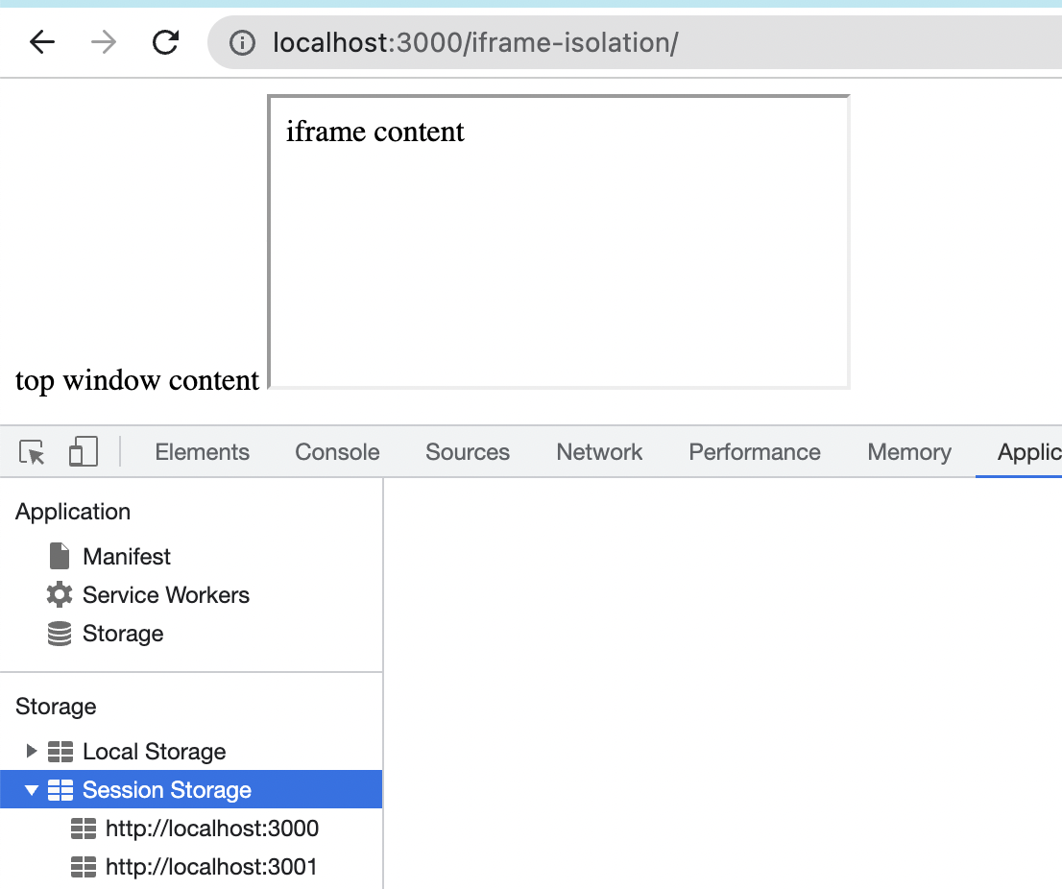
Task: Switch to the Console tab
Action: (336, 451)
